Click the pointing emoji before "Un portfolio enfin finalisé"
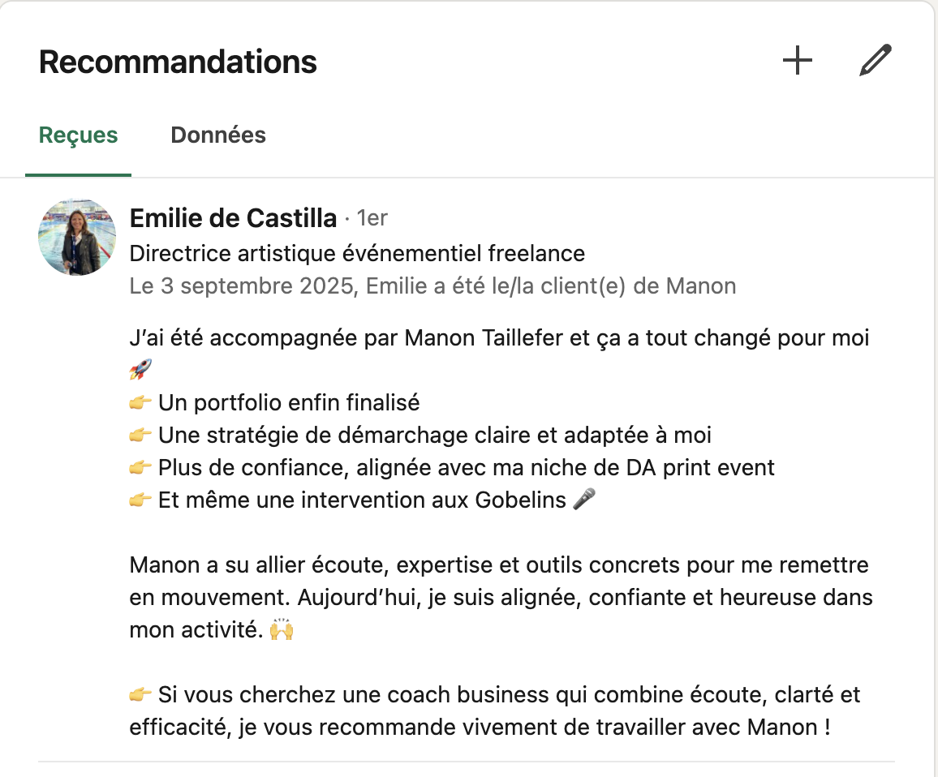The width and height of the screenshot is (938, 777). pyautogui.click(x=140, y=403)
